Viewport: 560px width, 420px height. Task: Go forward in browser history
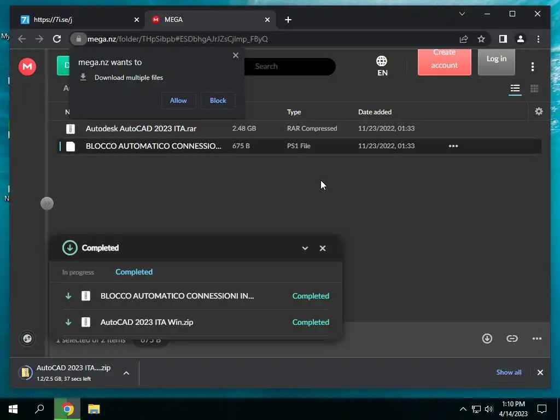pos(39,39)
